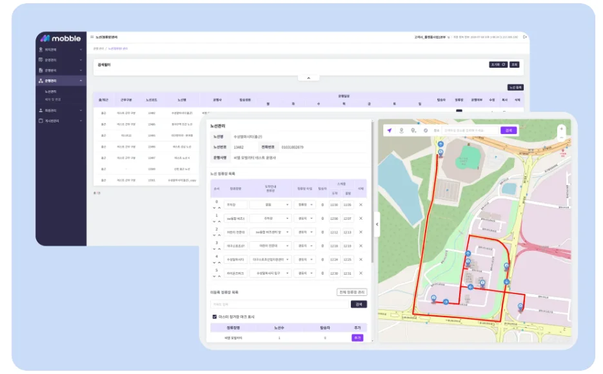Select the location pin tool in map toolbar
This screenshot has height=374, width=603.
pyautogui.click(x=401, y=130)
